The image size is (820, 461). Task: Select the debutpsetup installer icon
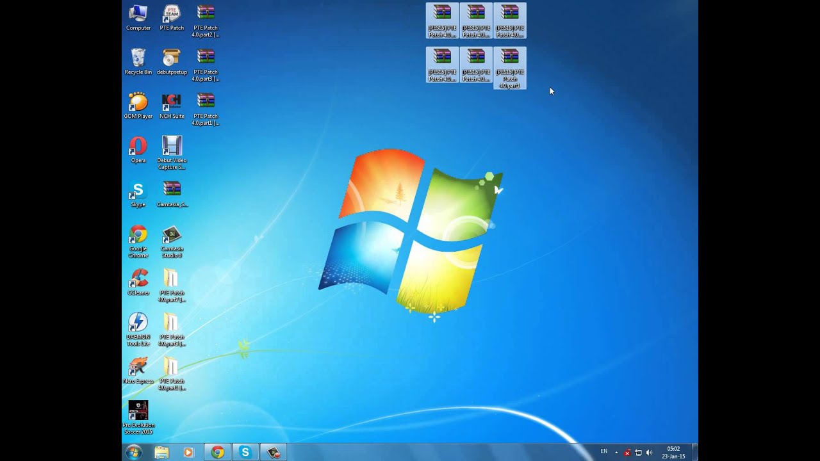(x=172, y=62)
